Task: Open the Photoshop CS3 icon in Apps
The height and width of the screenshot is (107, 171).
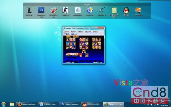Action: click(x=41, y=10)
